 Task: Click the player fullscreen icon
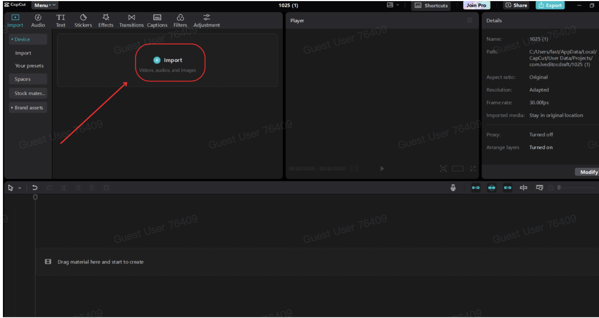tap(473, 168)
